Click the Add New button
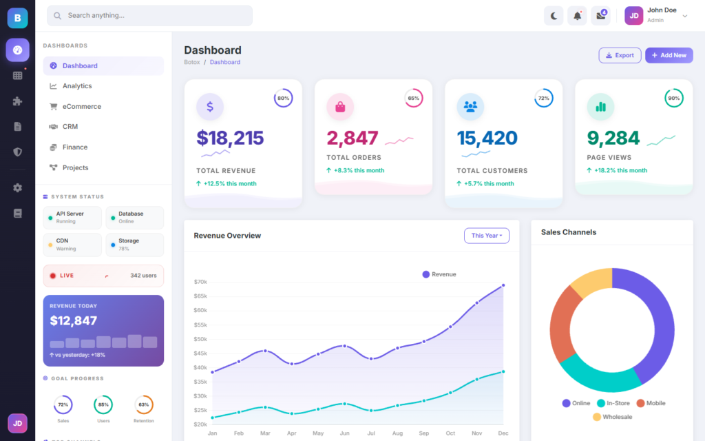705x441 pixels. 669,55
